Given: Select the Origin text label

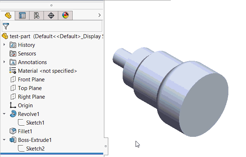Looking at the screenshot, I should click(25, 106).
